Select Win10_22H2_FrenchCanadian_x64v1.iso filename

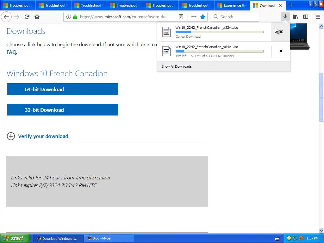pyautogui.click(x=207, y=47)
